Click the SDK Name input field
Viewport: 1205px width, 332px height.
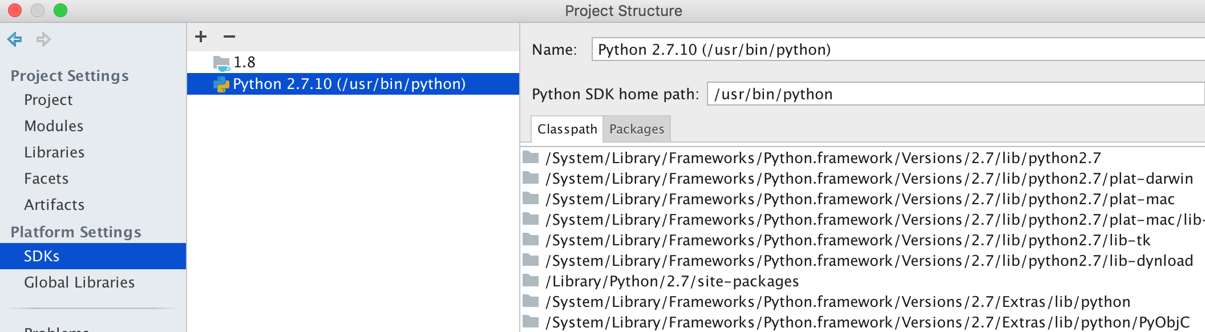(896, 50)
